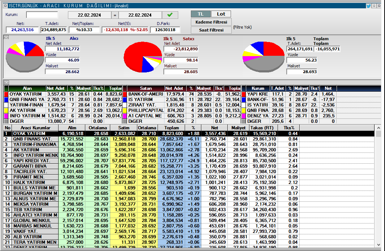Image resolution: width=385 pixels, height=251 pixels.
Task: Click Satıcı Net Adet value -23,812,890
Action: 181,49
